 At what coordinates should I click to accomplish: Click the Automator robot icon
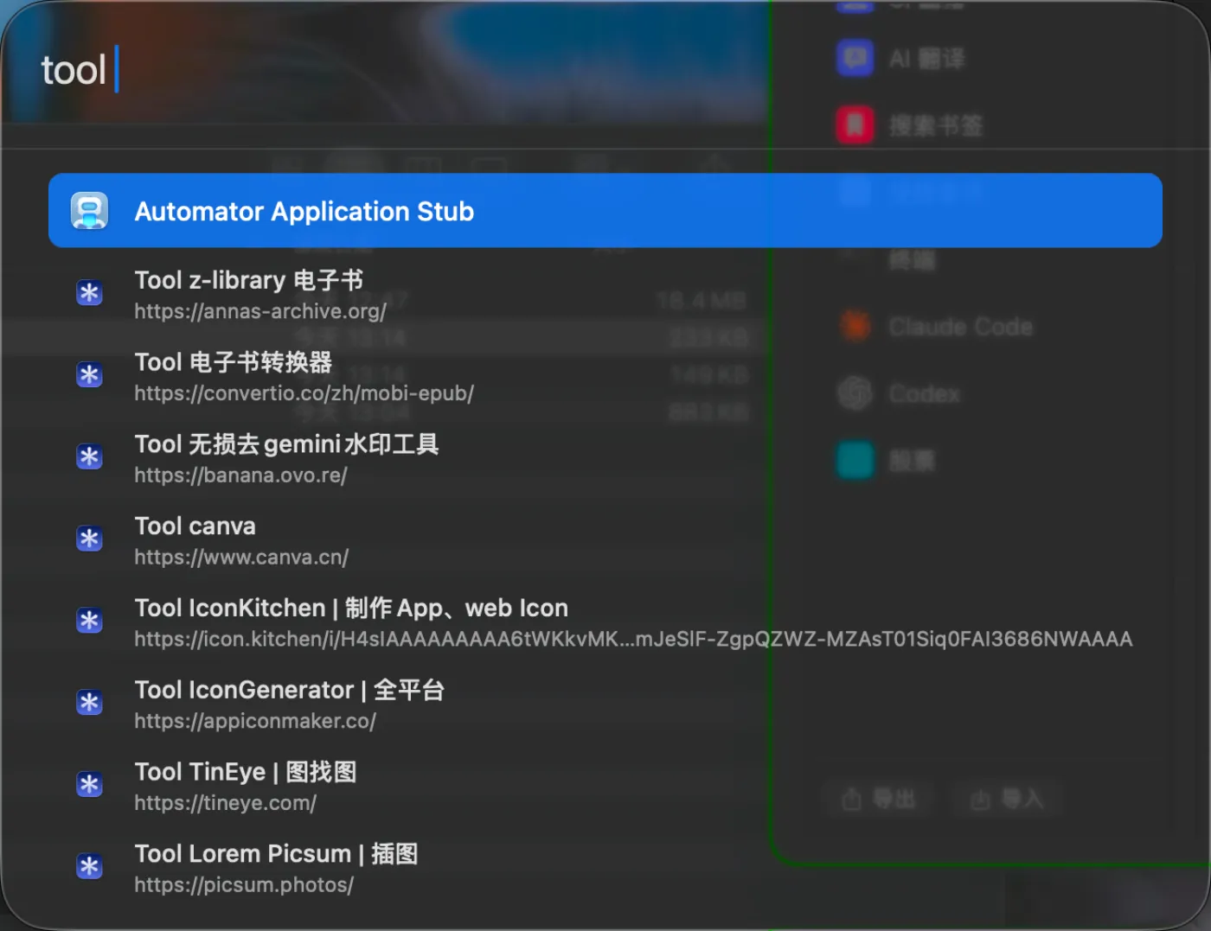tap(89, 211)
